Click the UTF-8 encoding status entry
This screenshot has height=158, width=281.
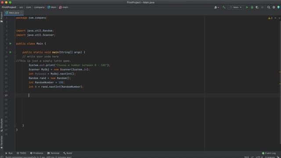pyautogui.click(x=259, y=157)
